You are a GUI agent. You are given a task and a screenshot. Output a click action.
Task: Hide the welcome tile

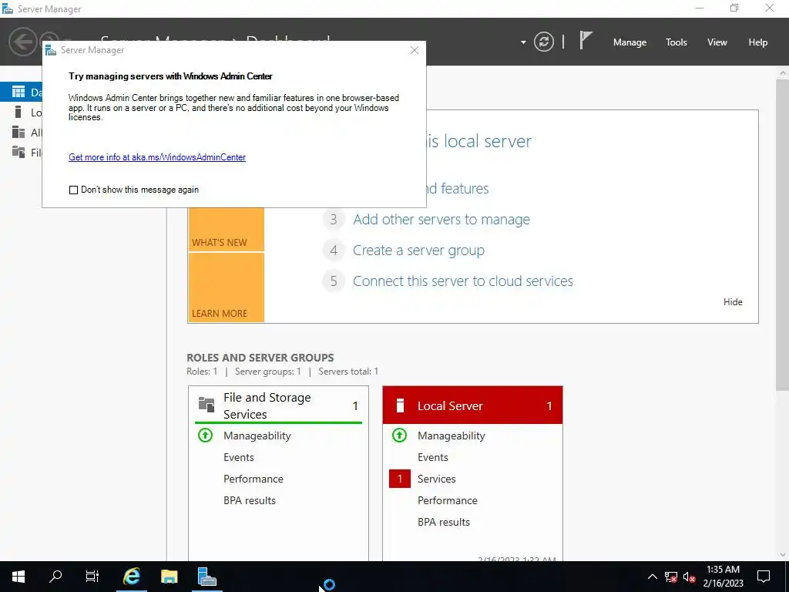pos(733,302)
